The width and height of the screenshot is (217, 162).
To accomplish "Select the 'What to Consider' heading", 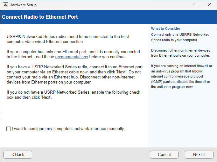I will tap(165, 28).
